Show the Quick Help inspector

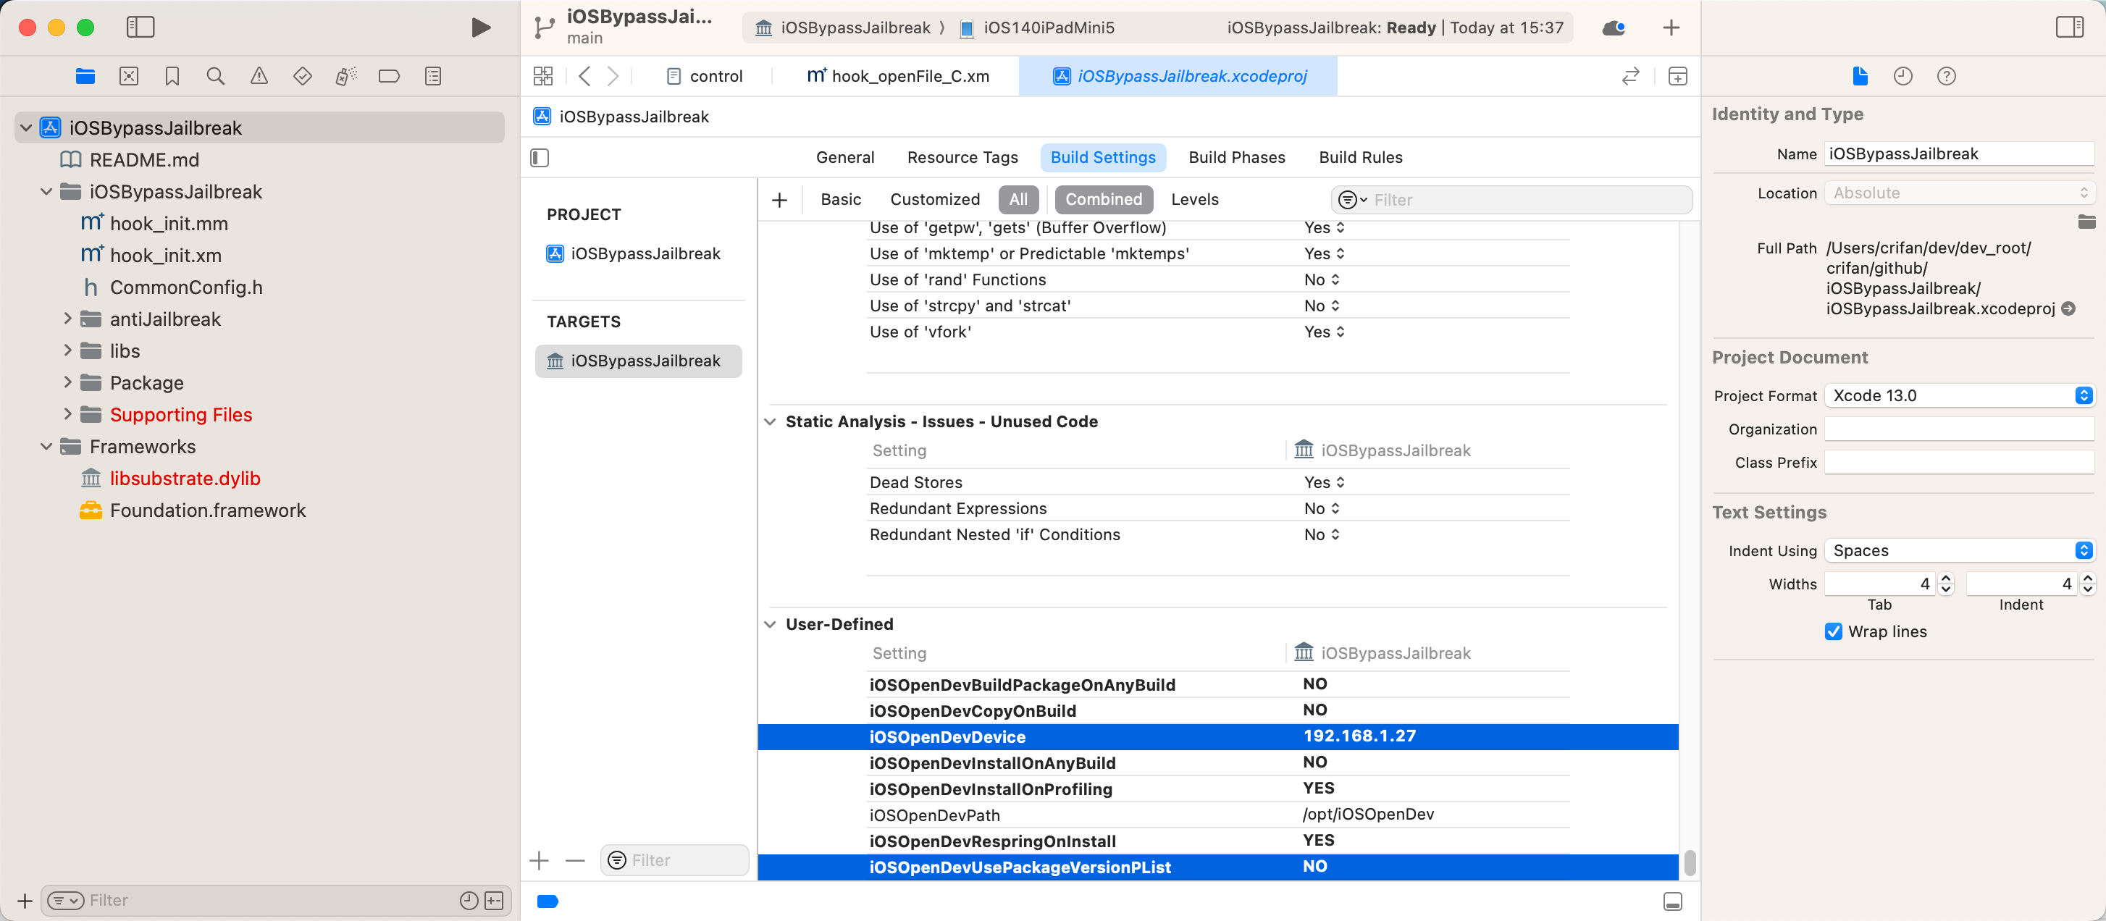(1947, 76)
